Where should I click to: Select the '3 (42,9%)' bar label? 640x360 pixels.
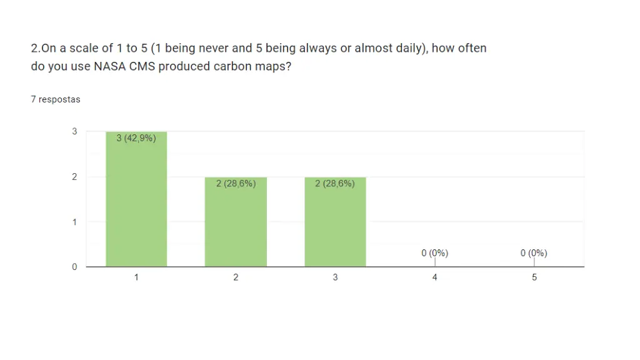coord(136,138)
